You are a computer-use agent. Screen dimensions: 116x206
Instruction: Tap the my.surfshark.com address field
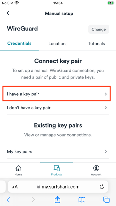click(58, 187)
